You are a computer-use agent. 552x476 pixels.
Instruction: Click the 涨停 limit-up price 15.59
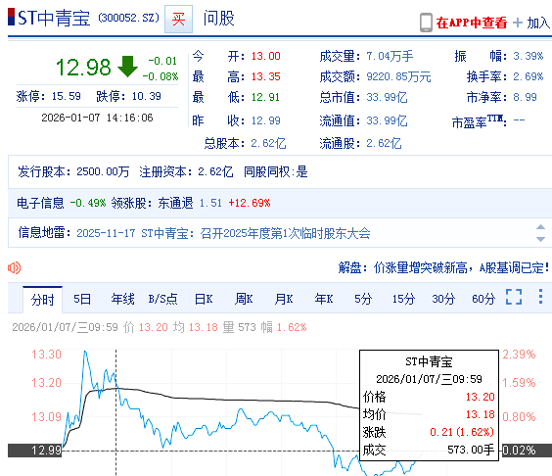[67, 96]
